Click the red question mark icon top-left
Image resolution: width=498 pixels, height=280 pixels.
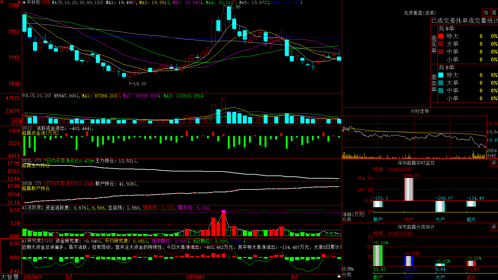[x=19, y=2]
